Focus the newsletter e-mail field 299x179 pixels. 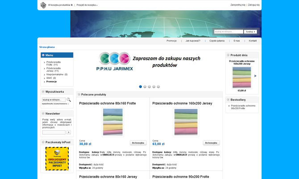[x=54, y=132]
